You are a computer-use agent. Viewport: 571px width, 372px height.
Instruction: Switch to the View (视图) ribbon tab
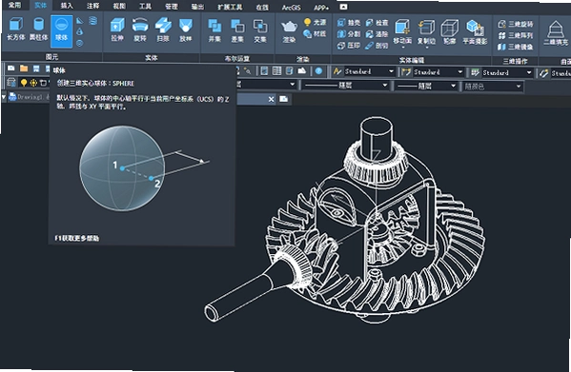point(119,6)
